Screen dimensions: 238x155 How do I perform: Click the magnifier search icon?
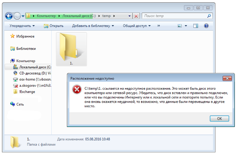pos(209,16)
